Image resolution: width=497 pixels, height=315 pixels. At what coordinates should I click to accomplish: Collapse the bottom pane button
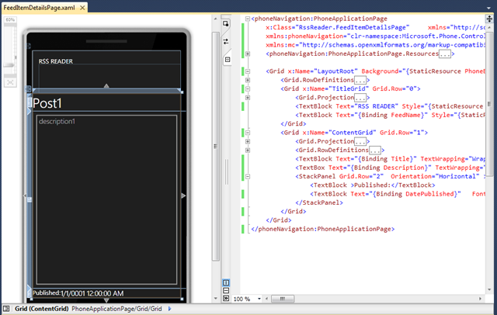click(226, 298)
